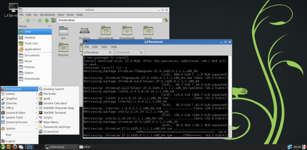Open the LXTerminal Edit menu

(x=95, y=47)
